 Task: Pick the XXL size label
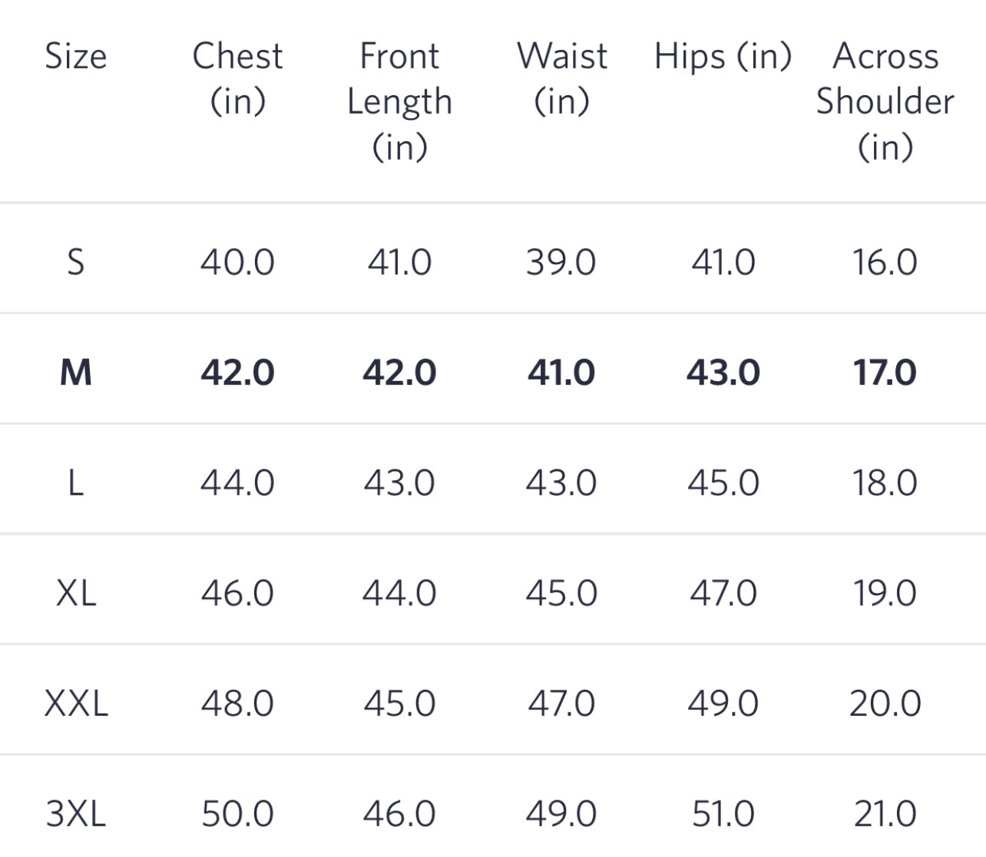coord(75,703)
